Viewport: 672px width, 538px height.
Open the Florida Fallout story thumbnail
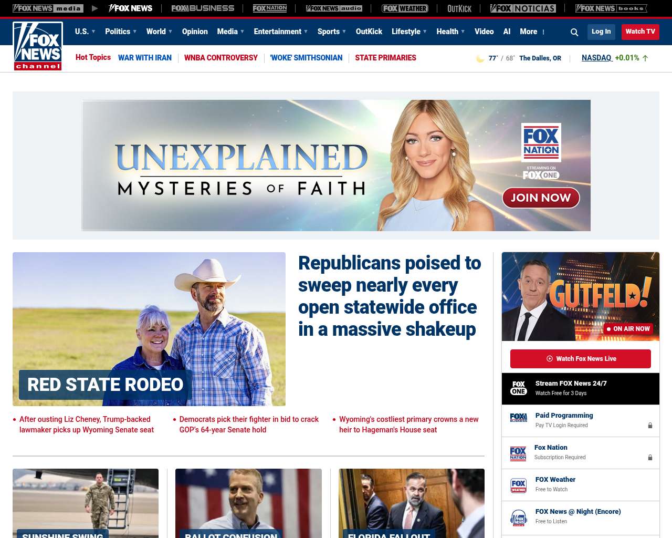coord(412,503)
